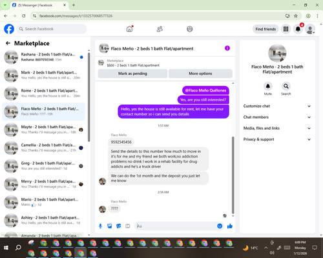Viewport: 323px width, 258px height.
Task: Open Ashley conversation
Action: tap(43, 221)
